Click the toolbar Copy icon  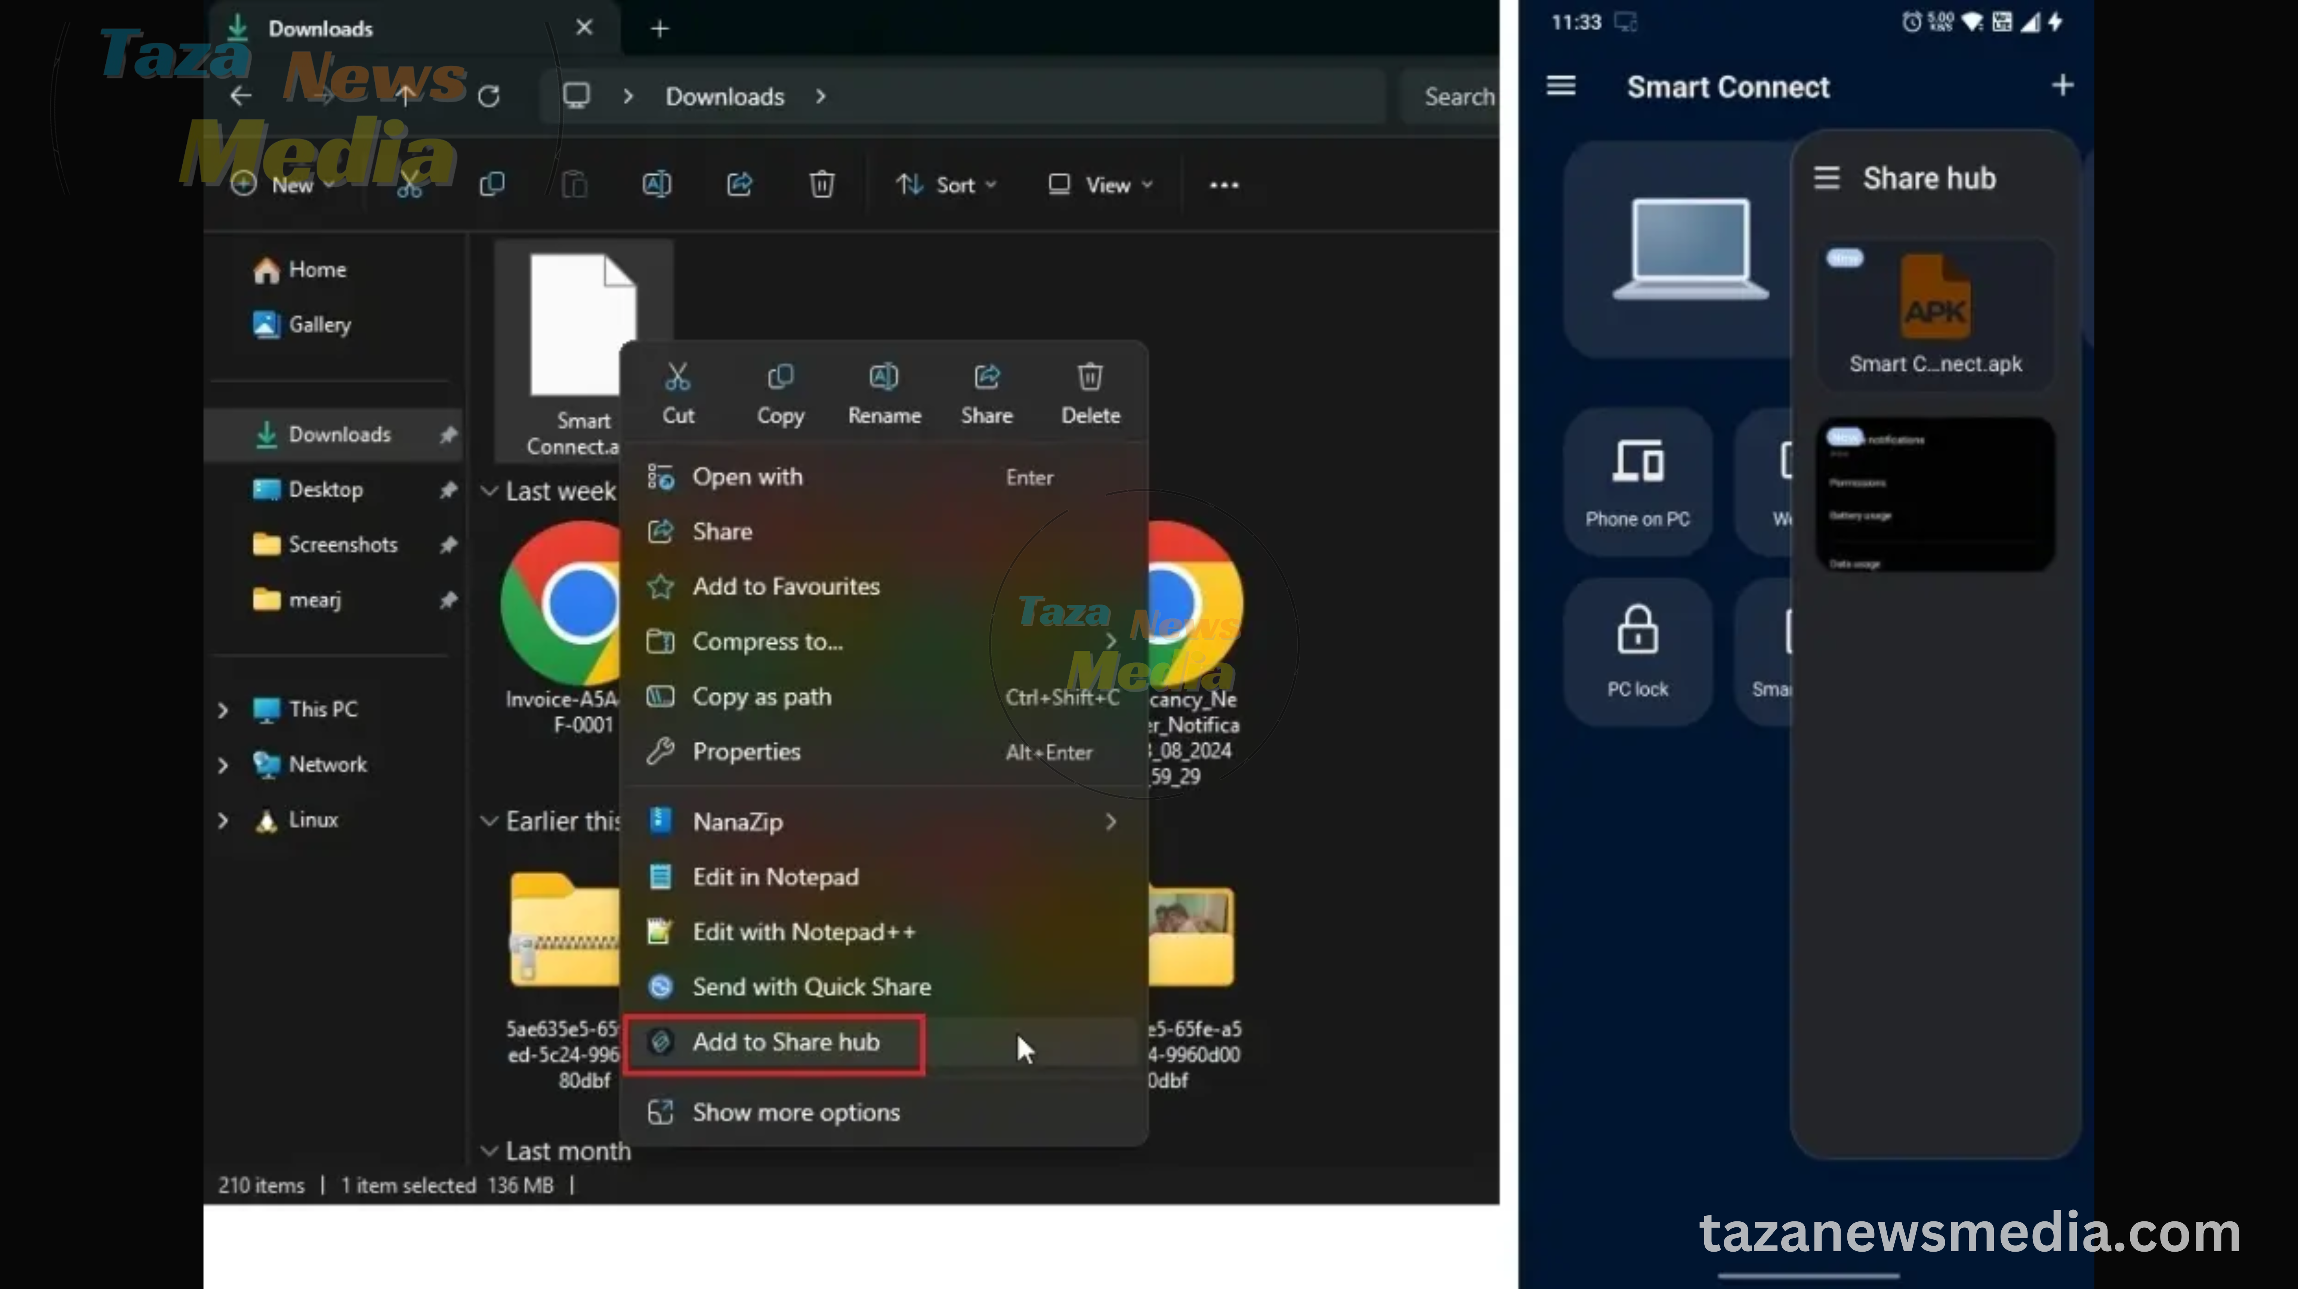click(x=492, y=185)
